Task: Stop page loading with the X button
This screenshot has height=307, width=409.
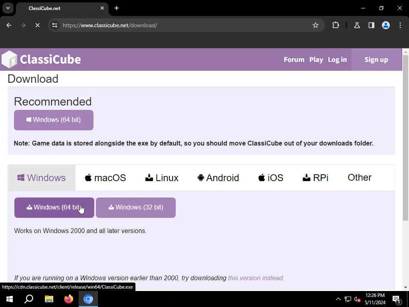Action: pyautogui.click(x=37, y=25)
